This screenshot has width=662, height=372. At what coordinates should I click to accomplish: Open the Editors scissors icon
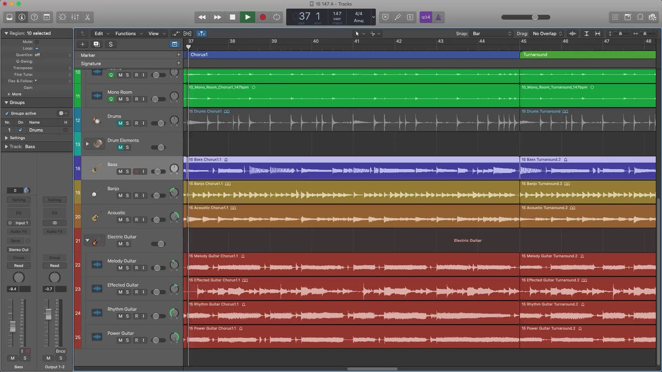pyautogui.click(x=88, y=17)
